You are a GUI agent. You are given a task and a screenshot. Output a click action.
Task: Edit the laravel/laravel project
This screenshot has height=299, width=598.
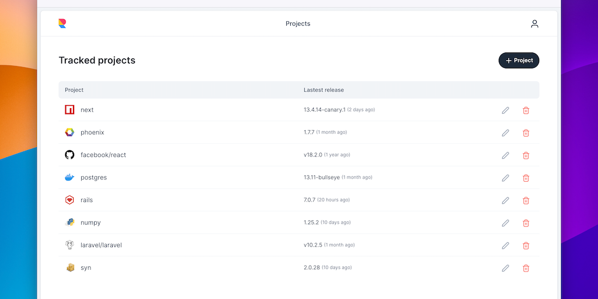coord(506,245)
